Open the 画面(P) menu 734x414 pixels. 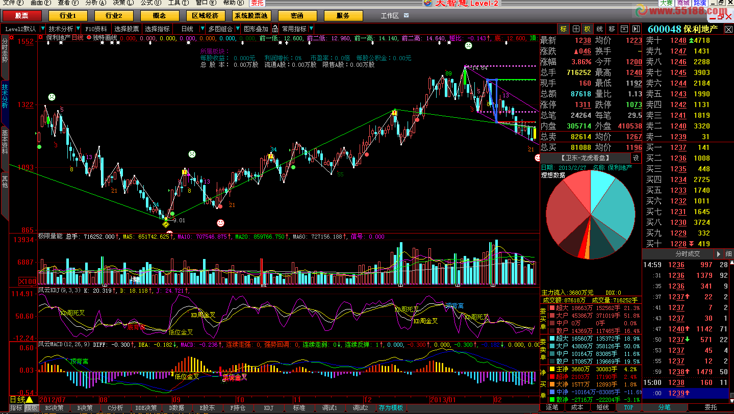point(41,3)
